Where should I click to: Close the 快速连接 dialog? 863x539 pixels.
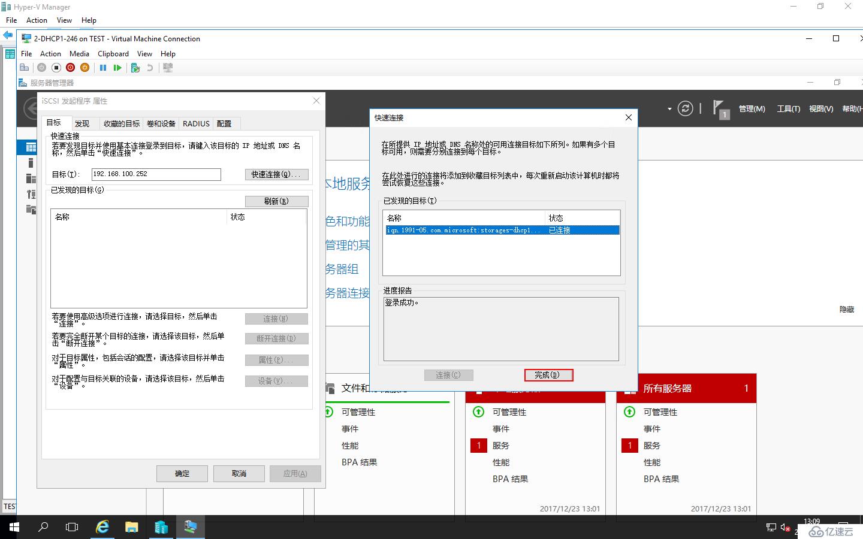tap(629, 117)
